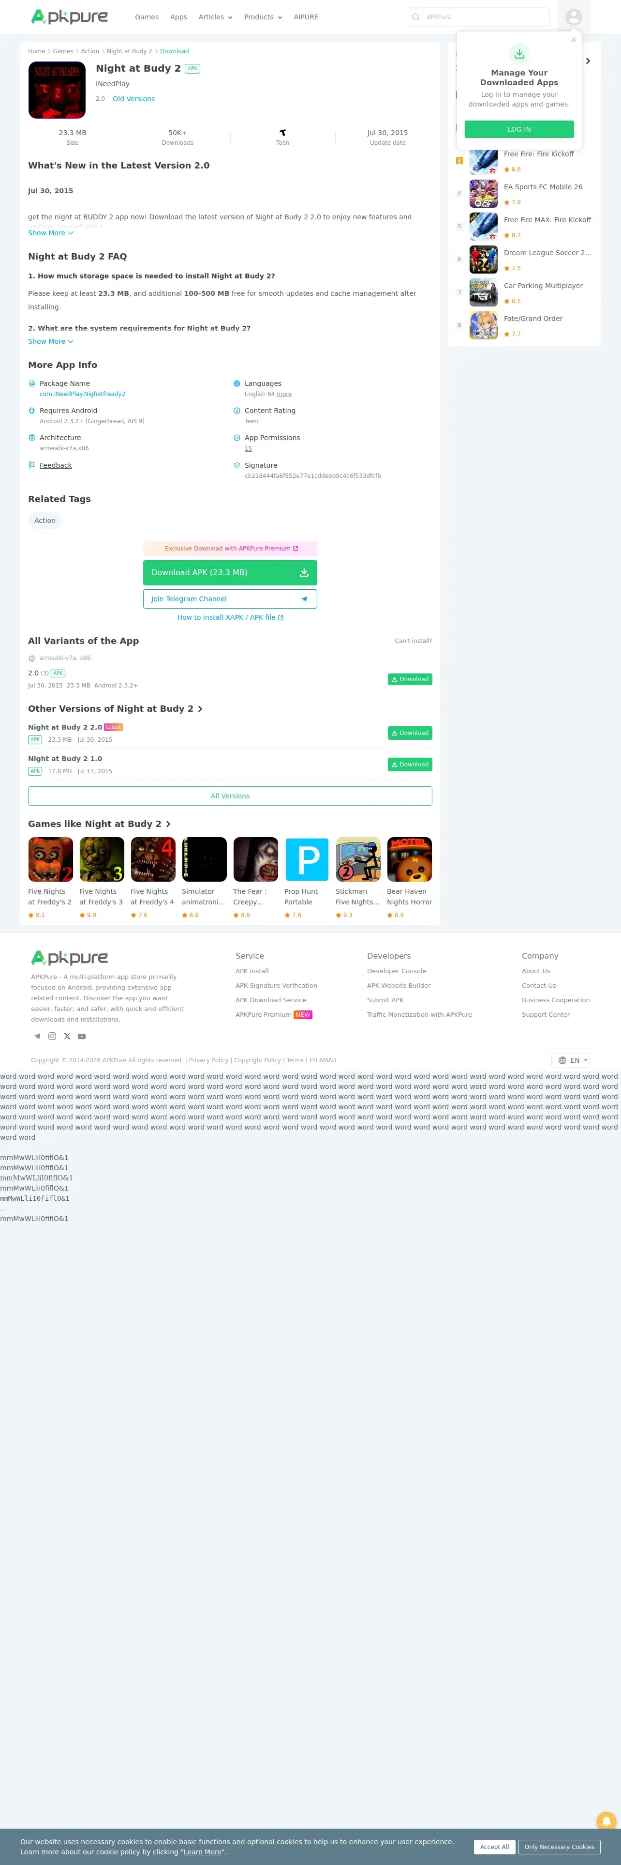This screenshot has width=621, height=1865.
Task: Click the APKPure logo in the footer
Action: [69, 958]
